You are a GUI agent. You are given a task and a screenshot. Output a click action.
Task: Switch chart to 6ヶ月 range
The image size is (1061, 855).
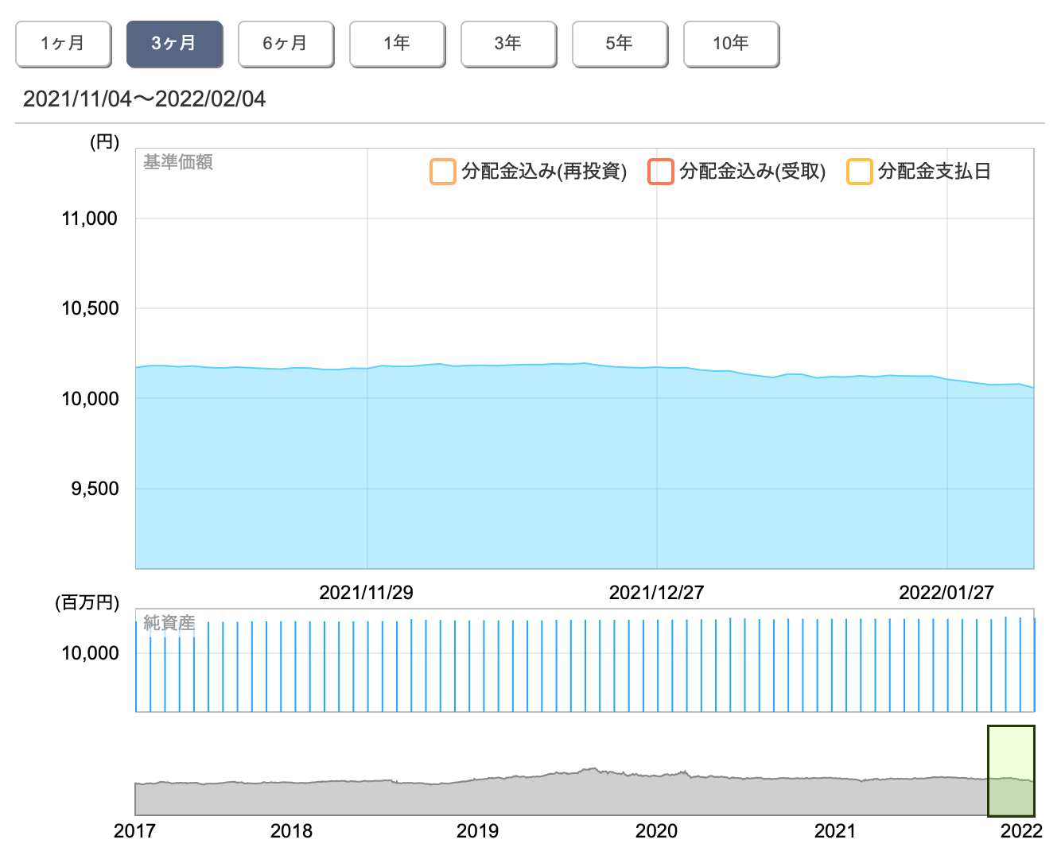(x=286, y=44)
